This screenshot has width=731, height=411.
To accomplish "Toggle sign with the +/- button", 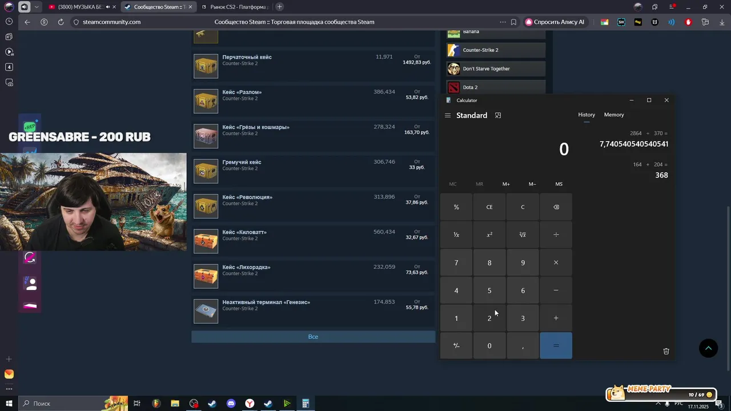I will click(456, 346).
